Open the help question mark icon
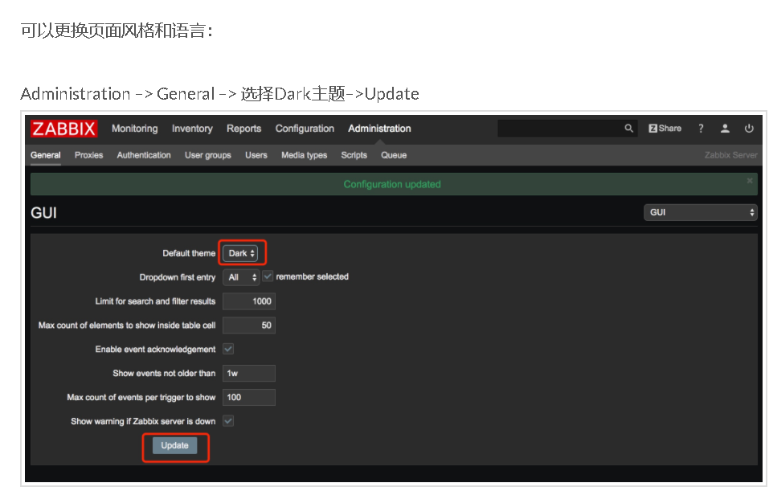Screen dimensions: 769x487 point(701,129)
